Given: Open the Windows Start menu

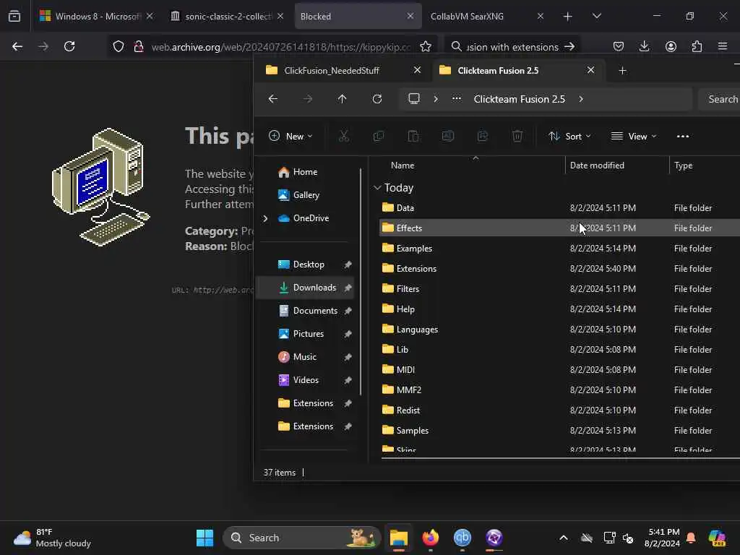Looking at the screenshot, I should 205,538.
